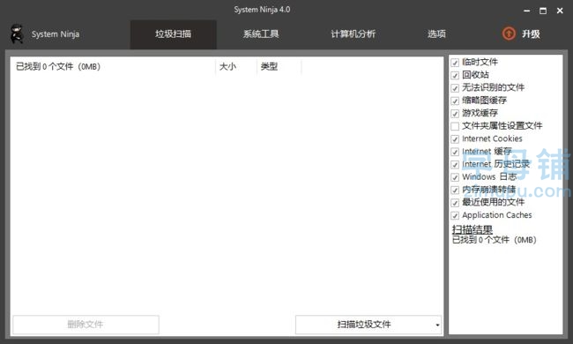Click the sidebar 已找到 0 个文件 (0MB) summary text
This screenshot has width=573, height=344.
click(494, 240)
